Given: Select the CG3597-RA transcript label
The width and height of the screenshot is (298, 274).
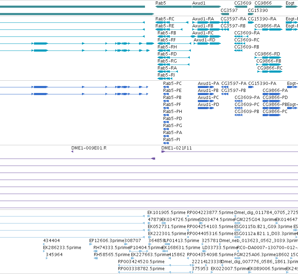Looking at the screenshot, I should click(233, 19).
